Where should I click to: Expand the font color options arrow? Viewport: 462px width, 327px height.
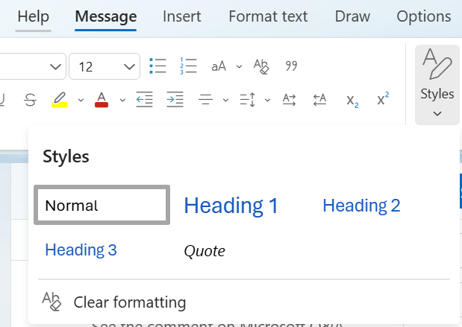tap(122, 101)
